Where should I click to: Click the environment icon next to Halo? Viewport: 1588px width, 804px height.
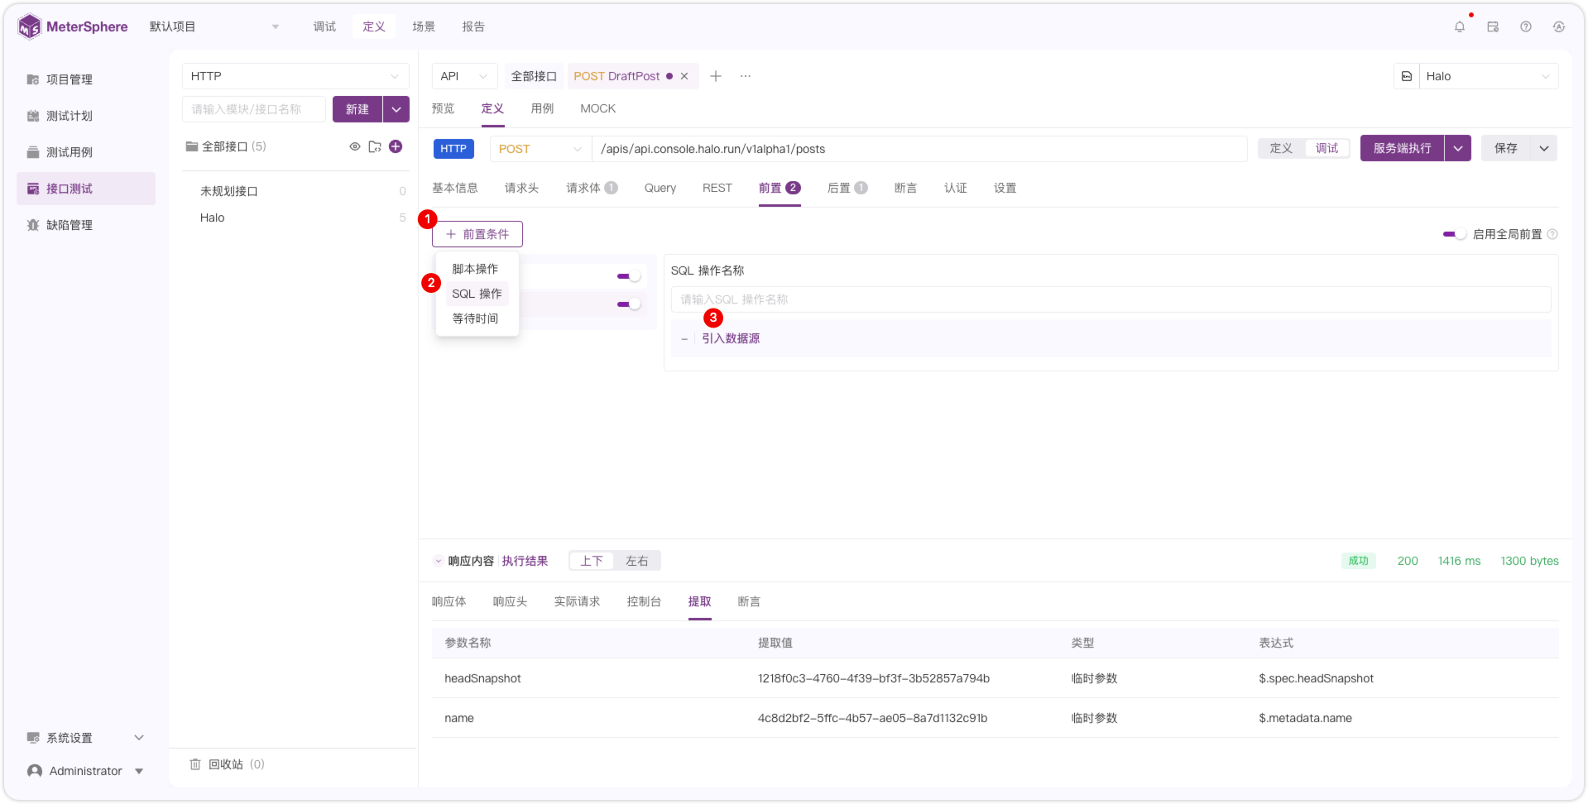[1407, 76]
